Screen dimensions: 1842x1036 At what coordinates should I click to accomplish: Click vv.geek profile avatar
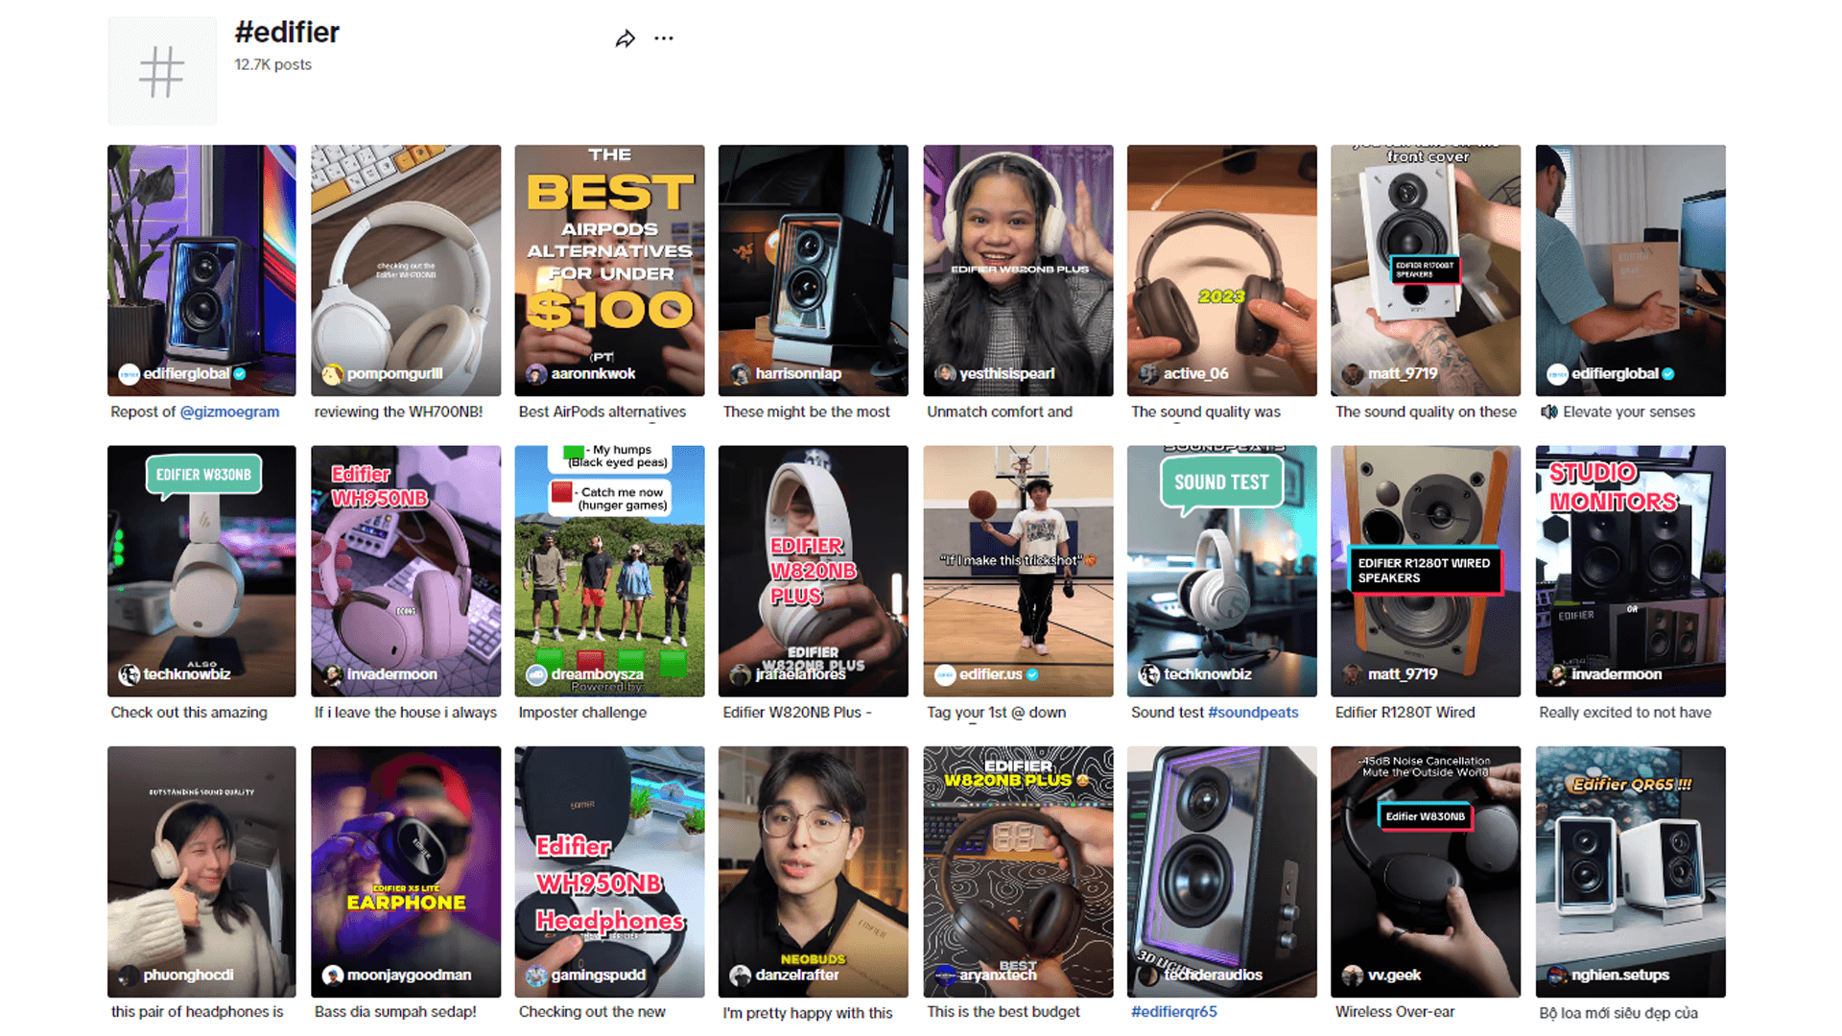point(1352,976)
